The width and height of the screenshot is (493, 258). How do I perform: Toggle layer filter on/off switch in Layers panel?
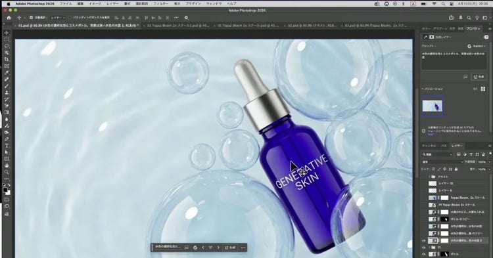click(490, 154)
